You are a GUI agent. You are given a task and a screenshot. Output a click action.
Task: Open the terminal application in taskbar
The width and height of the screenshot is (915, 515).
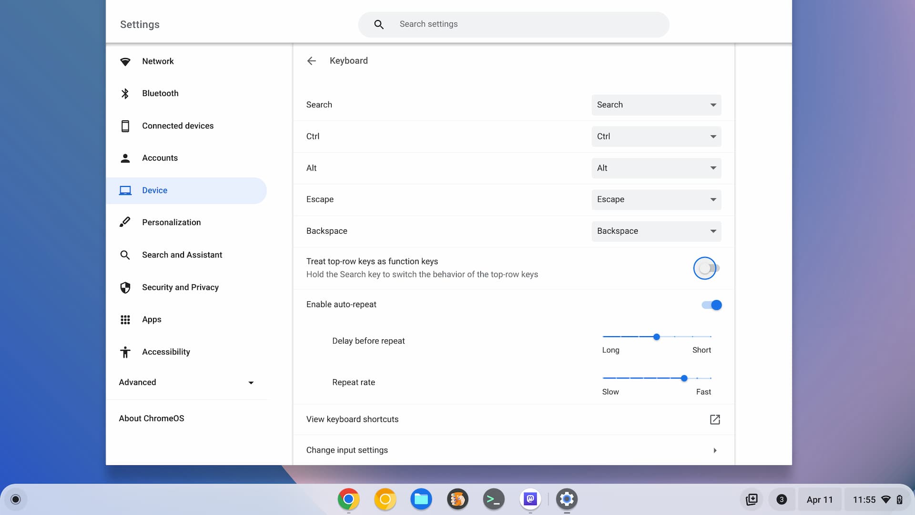click(494, 499)
